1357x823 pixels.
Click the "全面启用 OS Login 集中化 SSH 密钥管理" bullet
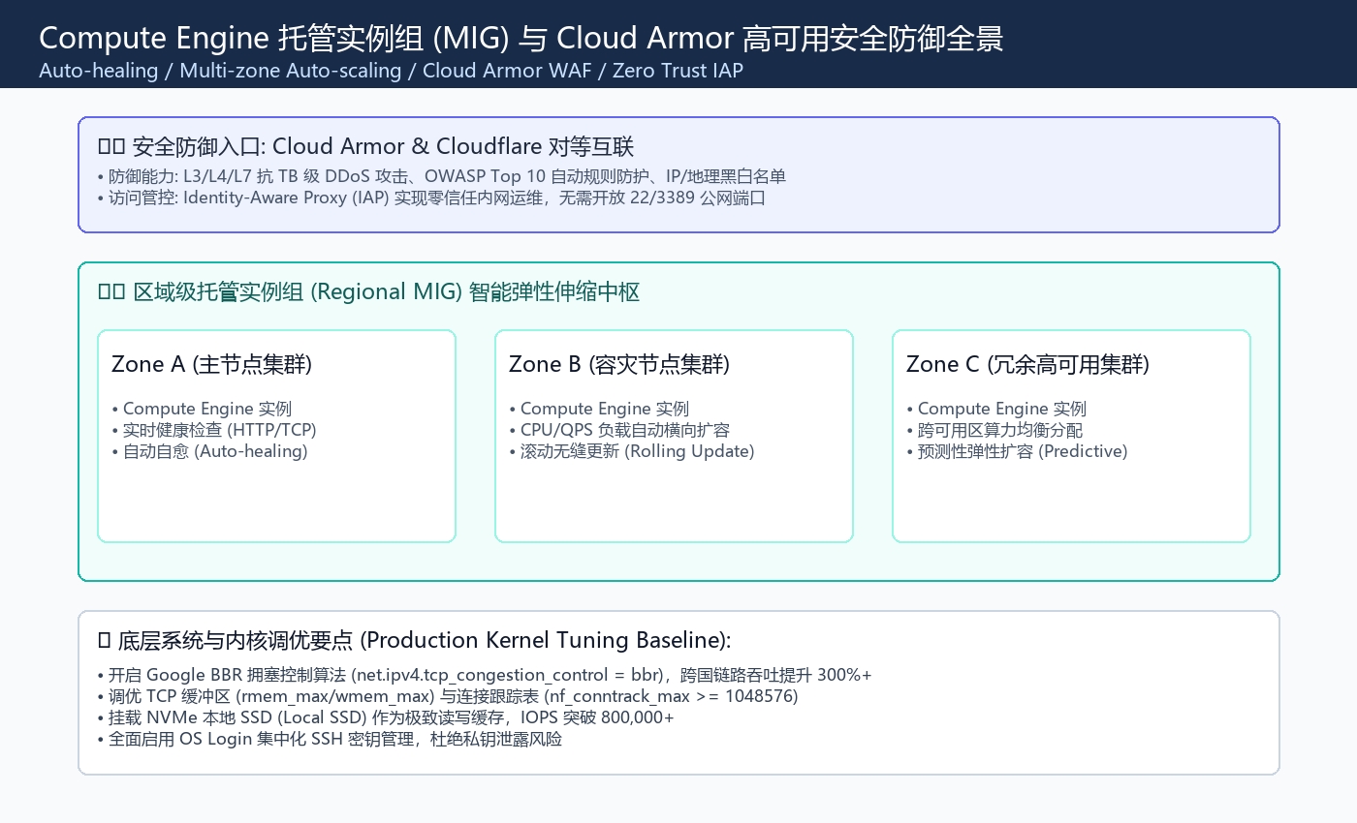[x=330, y=739]
